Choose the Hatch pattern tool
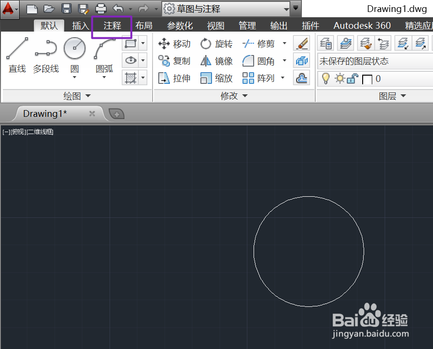This screenshot has width=433, height=349. pyautogui.click(x=131, y=78)
